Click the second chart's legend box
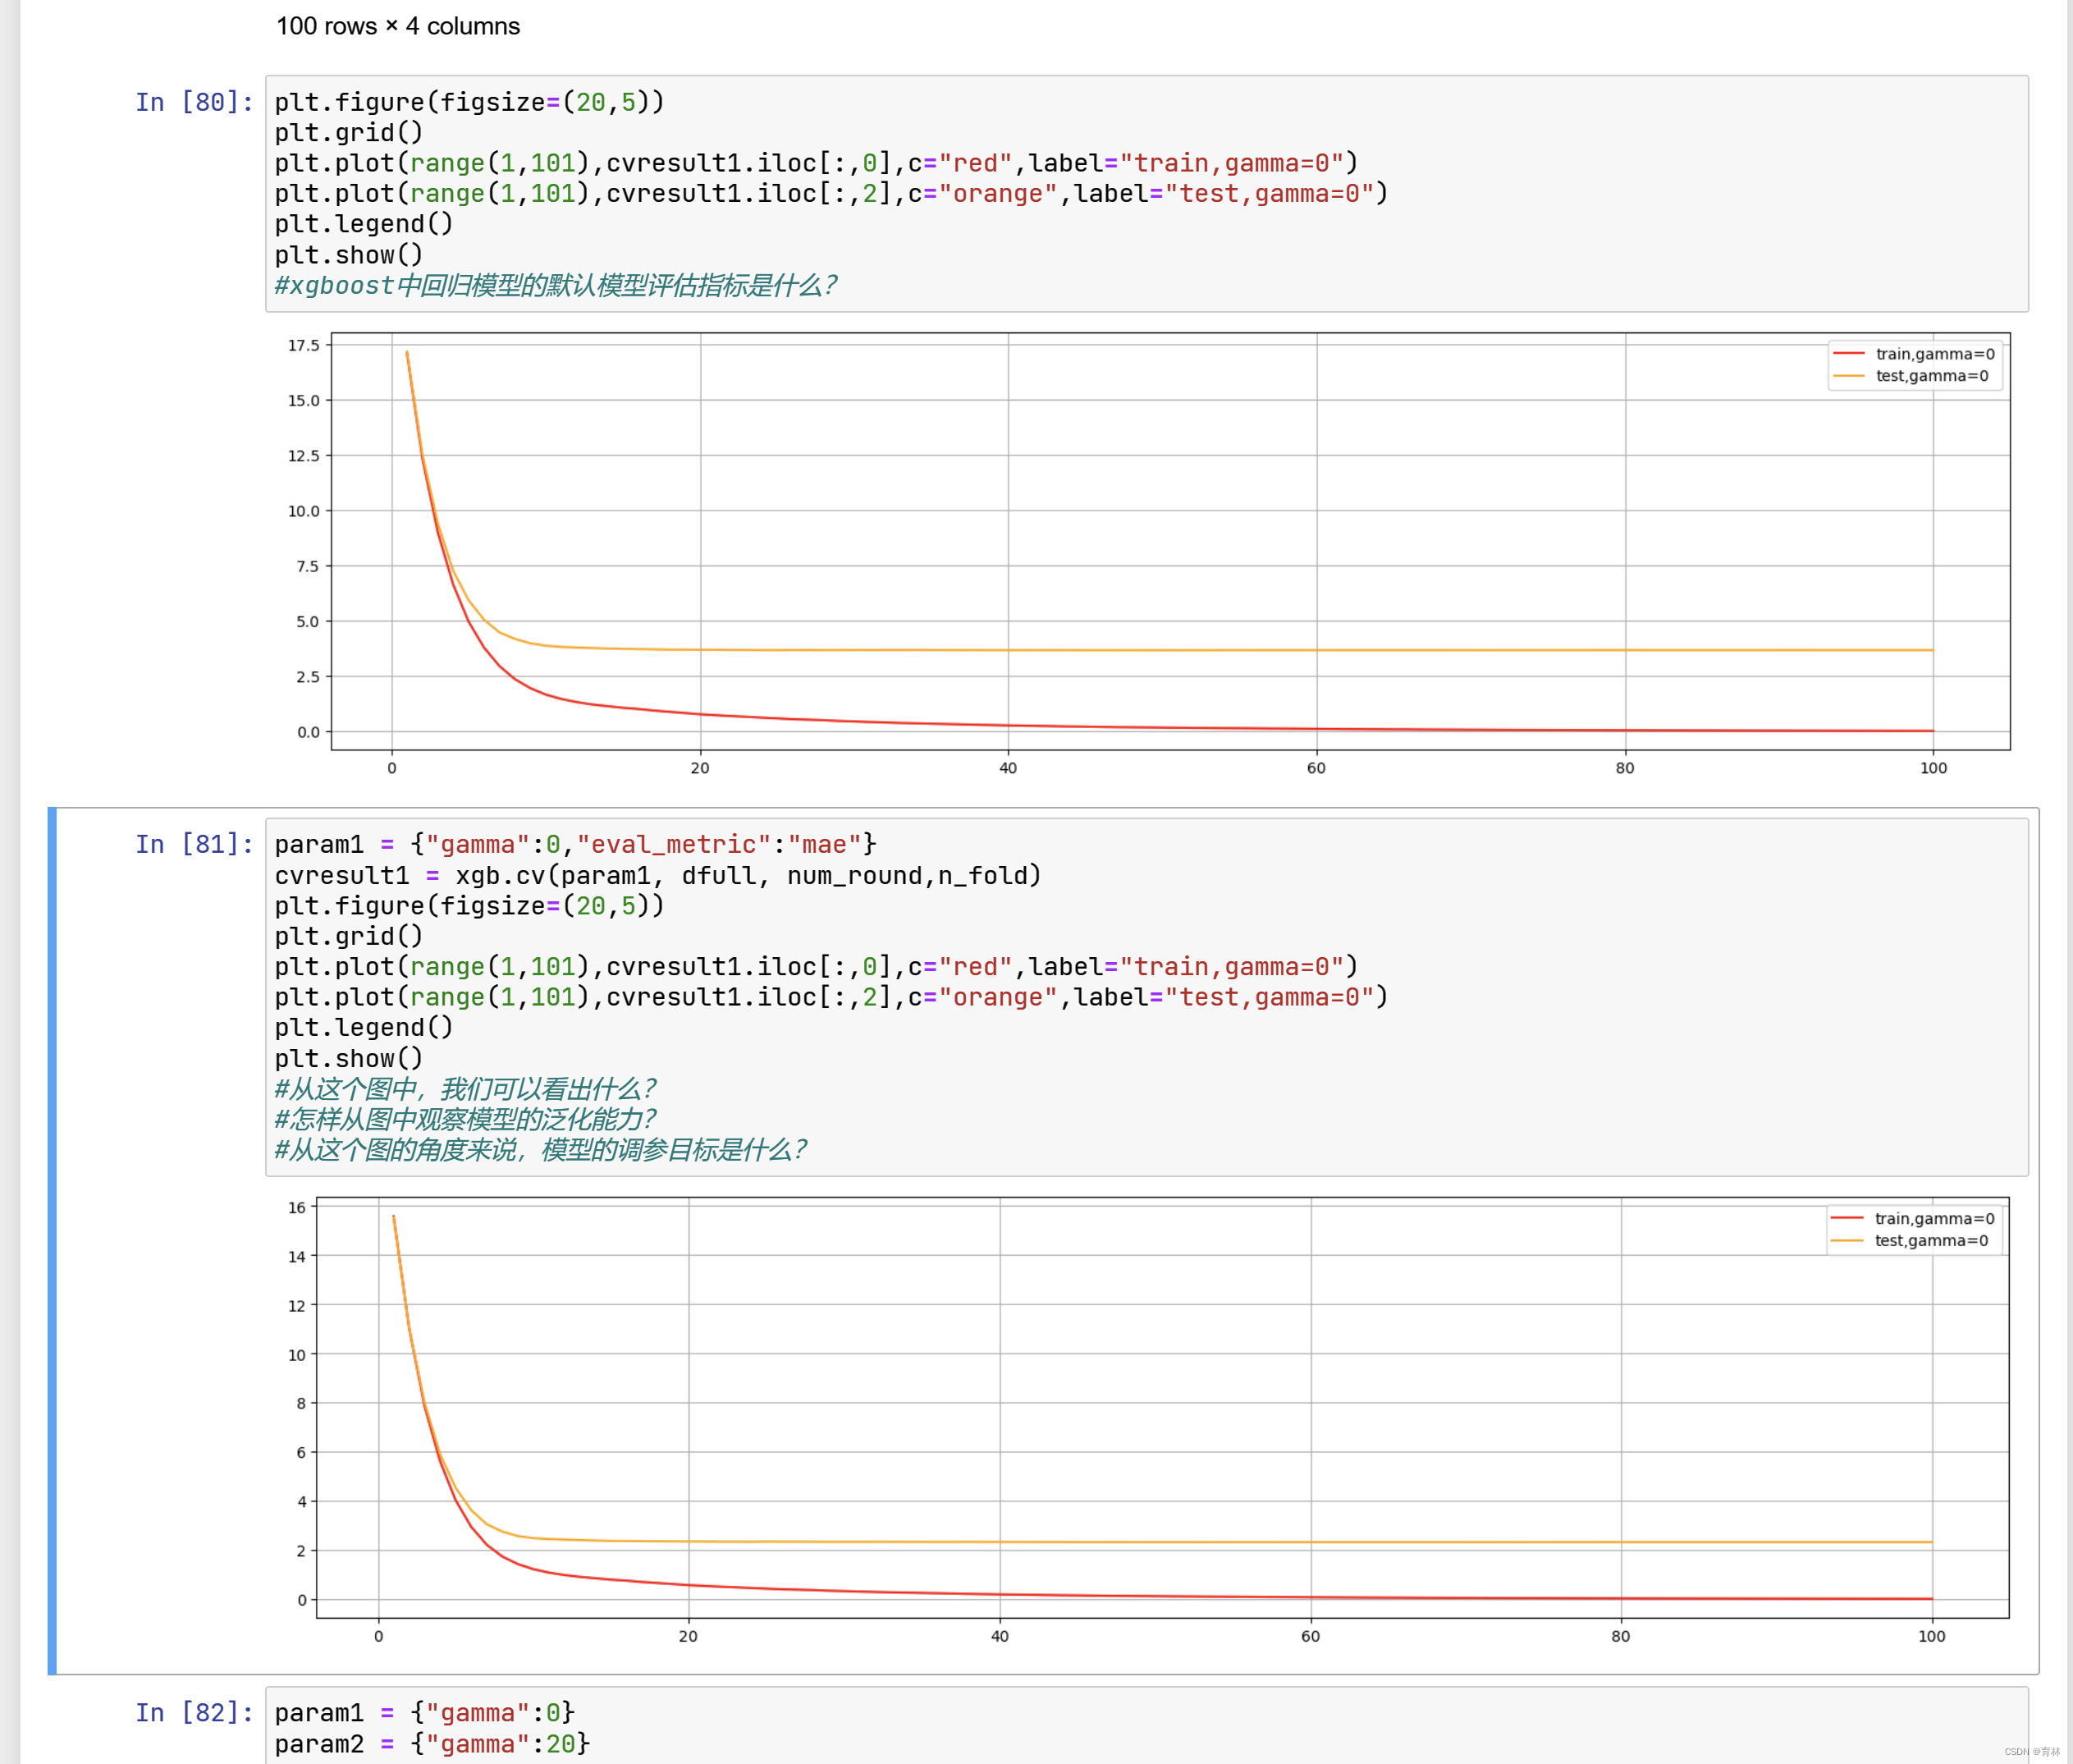Viewport: 2073px width, 1764px height. point(1914,1229)
